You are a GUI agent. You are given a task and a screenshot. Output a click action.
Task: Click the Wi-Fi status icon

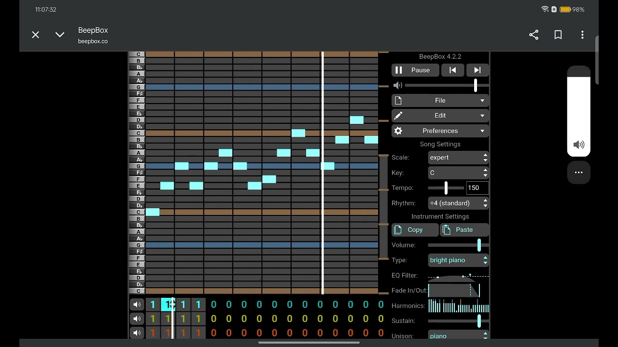pyautogui.click(x=545, y=9)
